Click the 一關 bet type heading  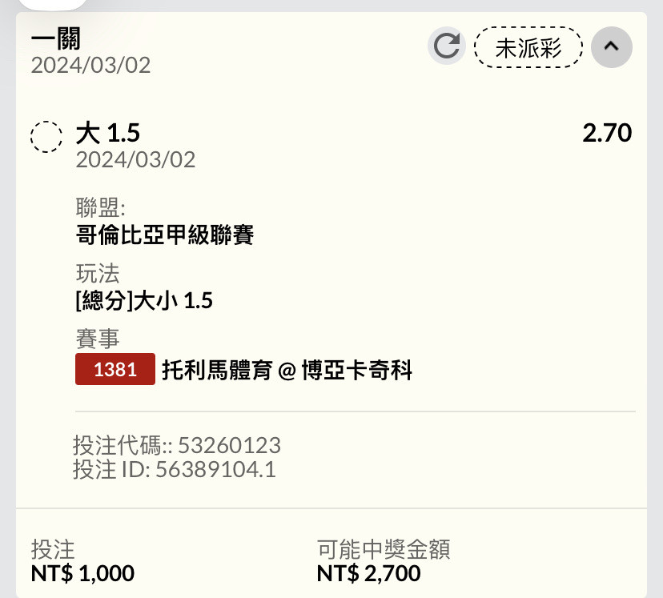pyautogui.click(x=56, y=39)
